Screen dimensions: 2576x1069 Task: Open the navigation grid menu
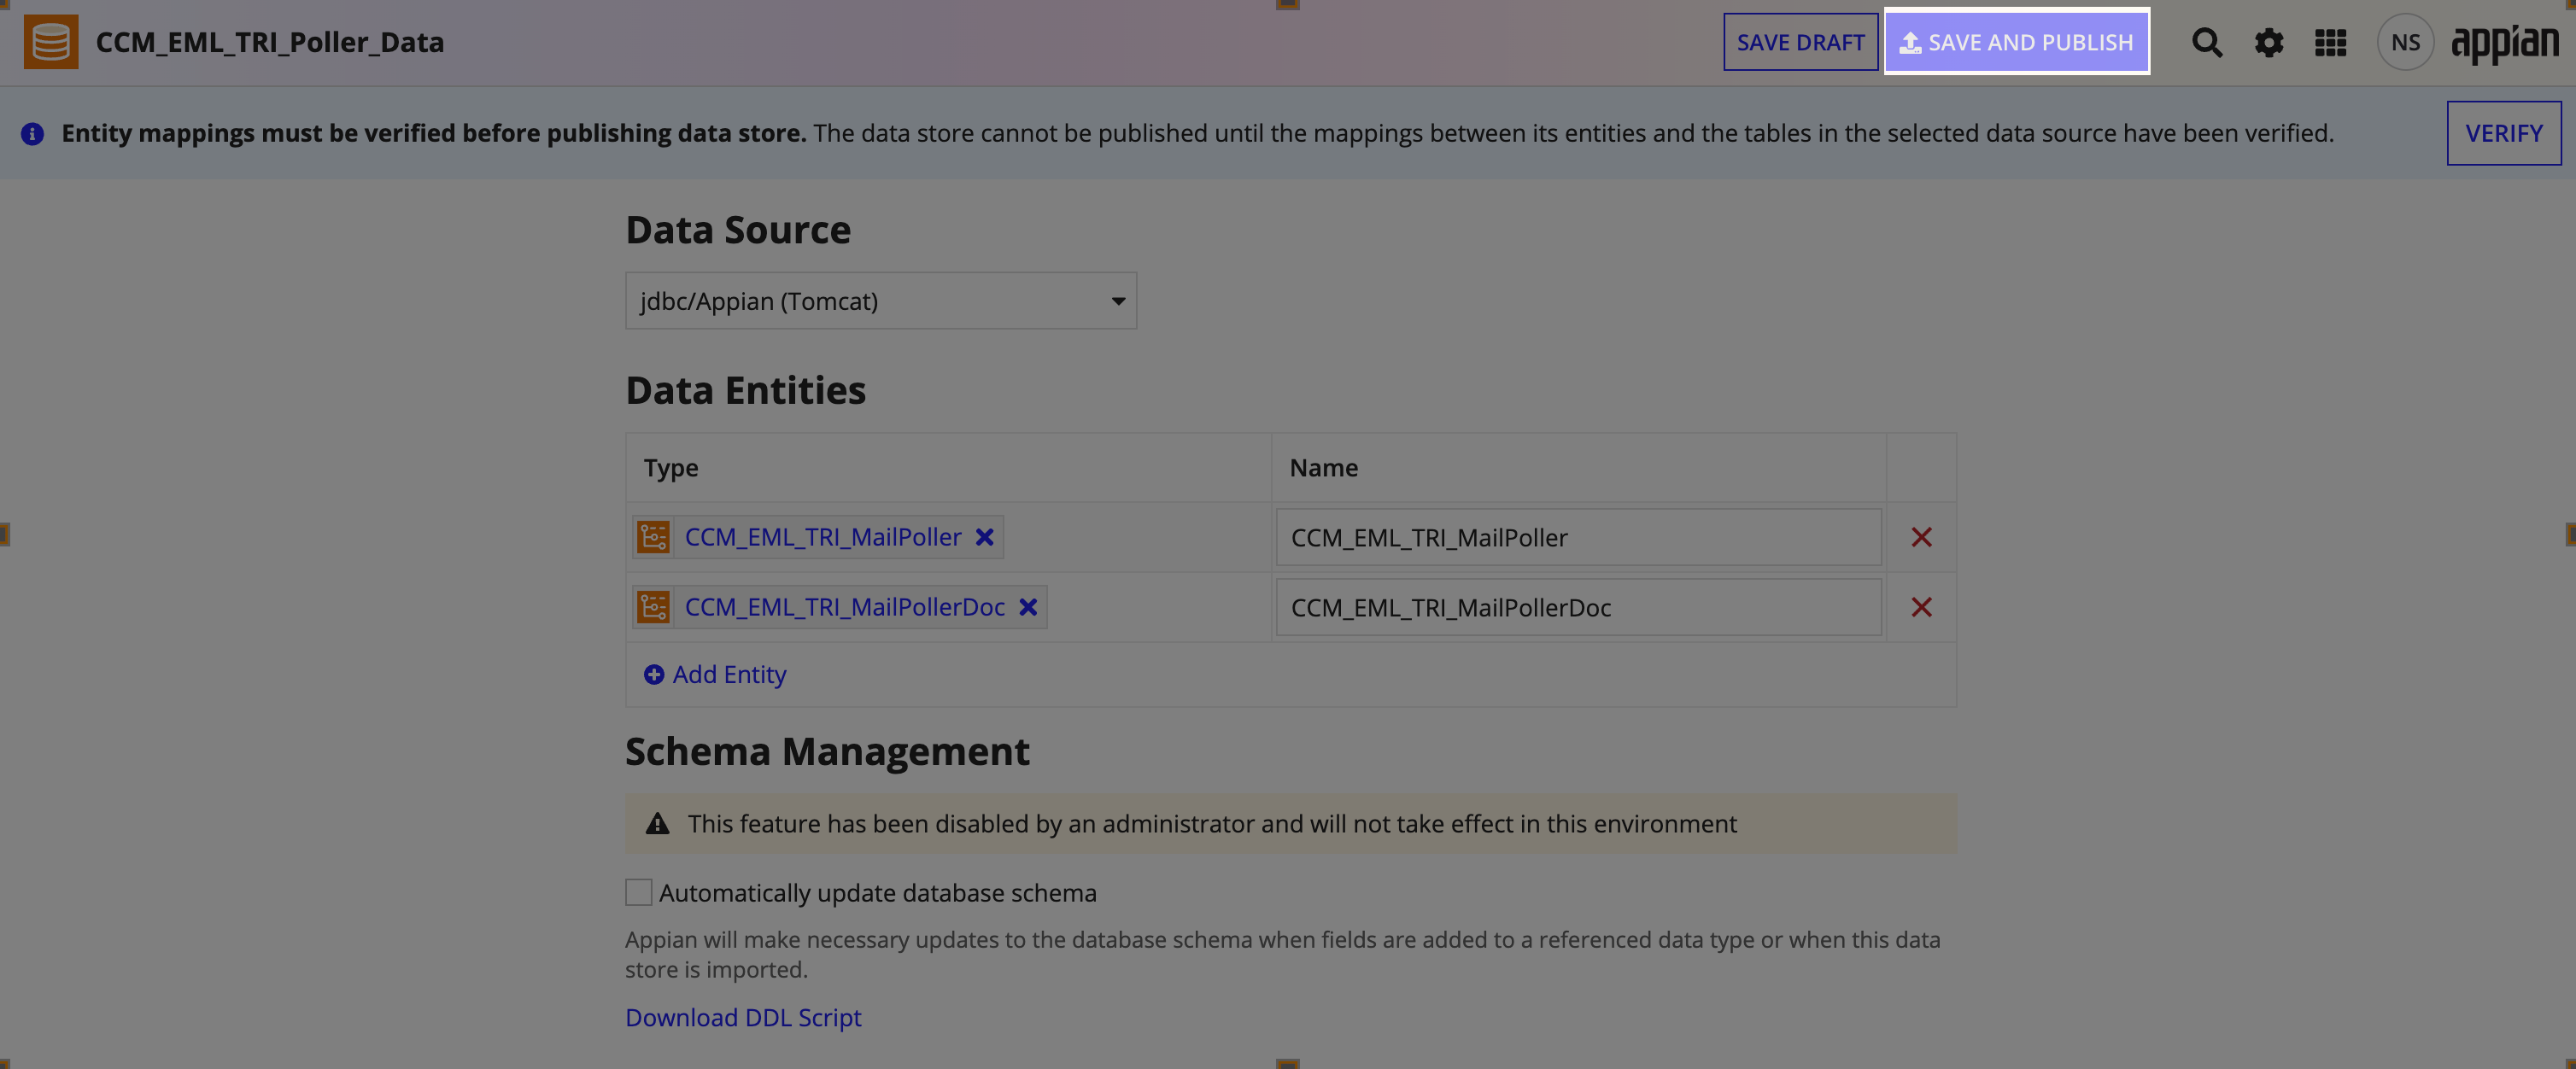coord(2330,43)
